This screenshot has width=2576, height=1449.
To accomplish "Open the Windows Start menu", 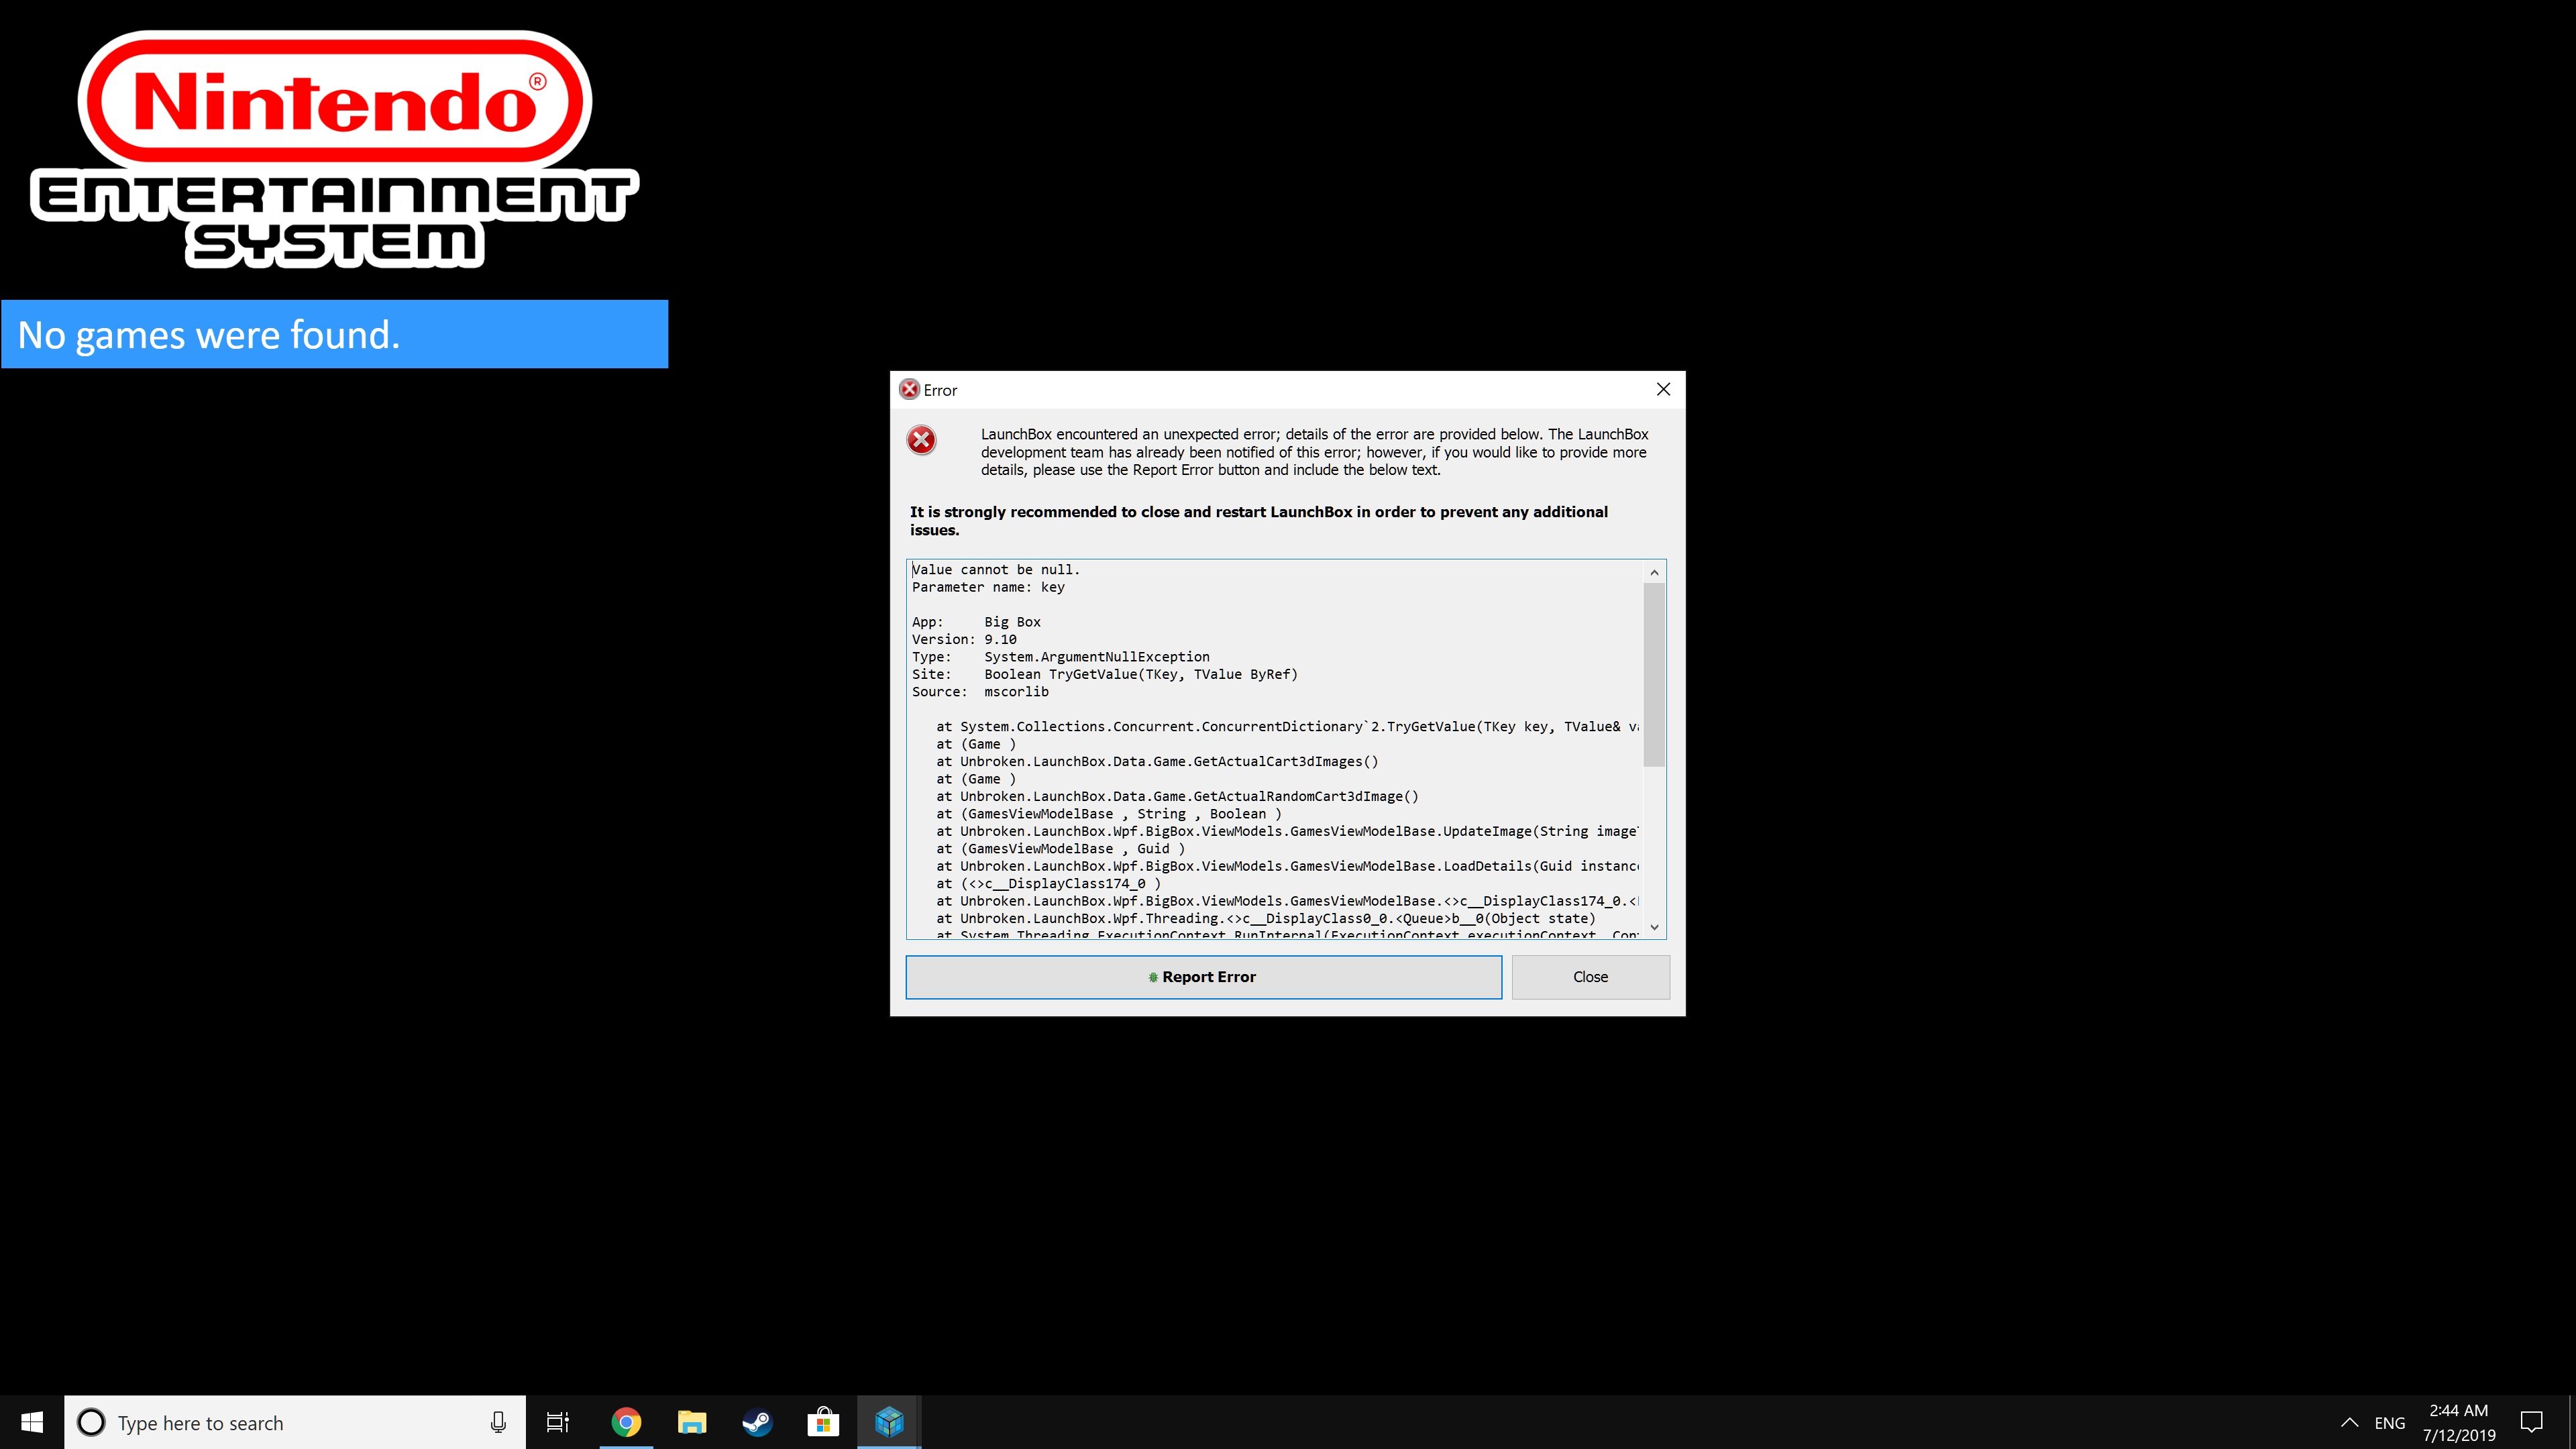I will click(32, 1422).
